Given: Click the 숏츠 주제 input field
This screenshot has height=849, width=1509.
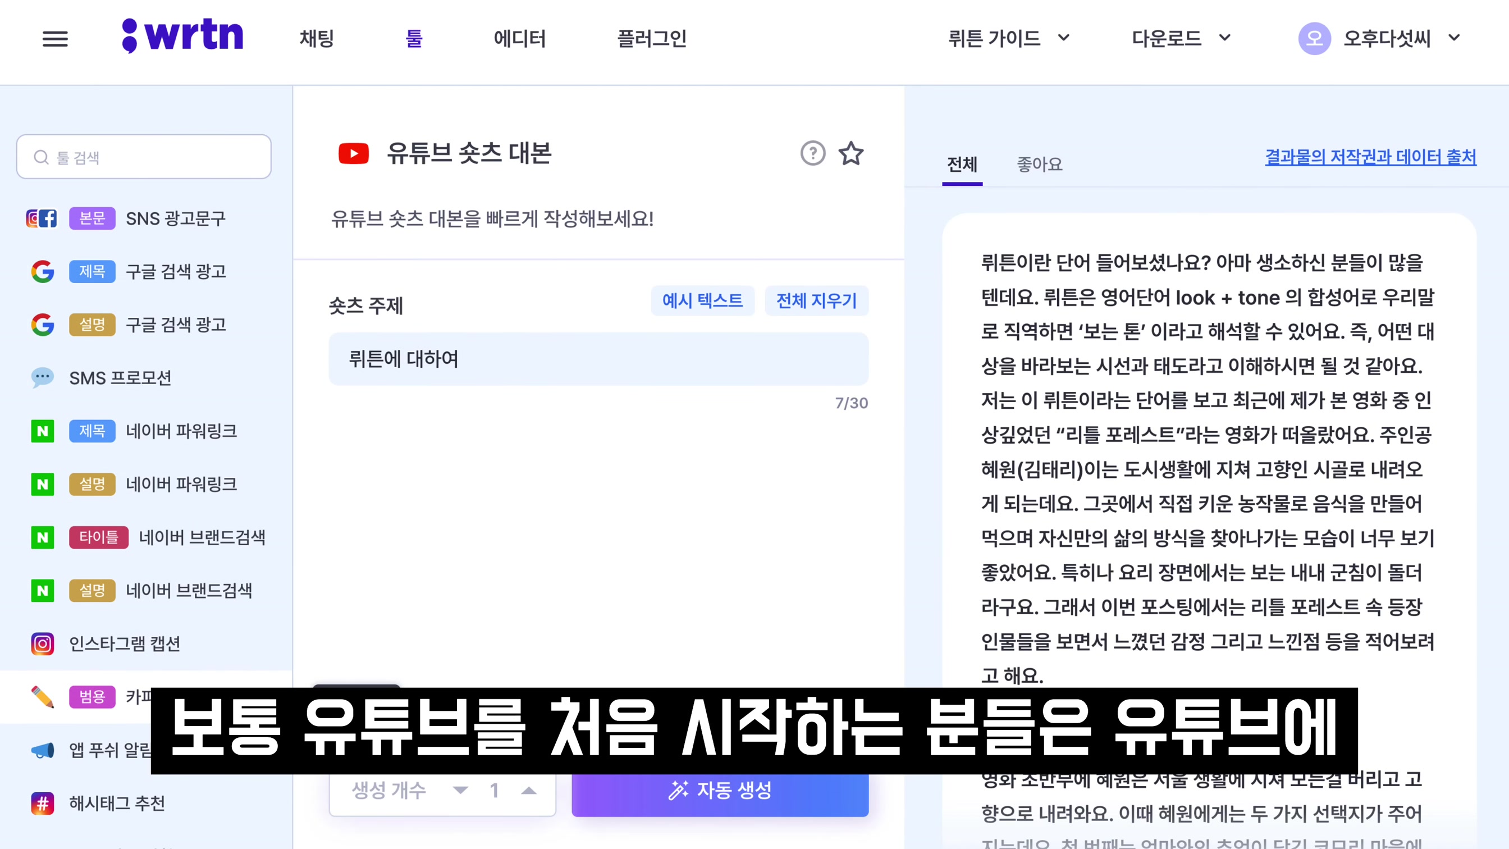Looking at the screenshot, I should (x=598, y=359).
